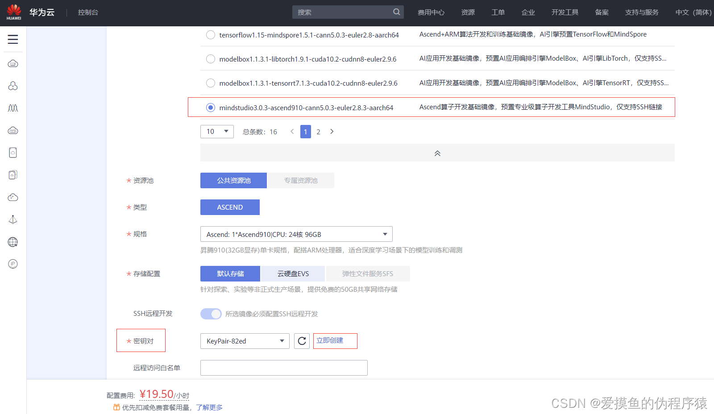
Task: Open the language menu 中文 (简体)
Action: [693, 12]
